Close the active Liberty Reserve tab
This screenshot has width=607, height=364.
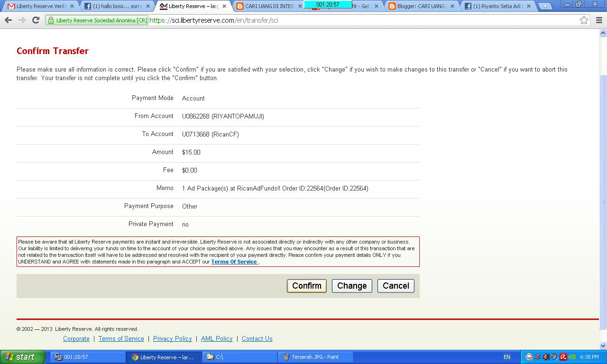click(x=224, y=6)
